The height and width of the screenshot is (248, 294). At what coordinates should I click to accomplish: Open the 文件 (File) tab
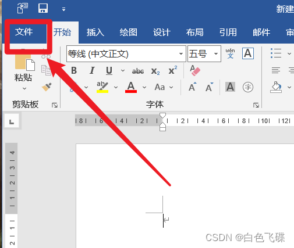(x=24, y=32)
